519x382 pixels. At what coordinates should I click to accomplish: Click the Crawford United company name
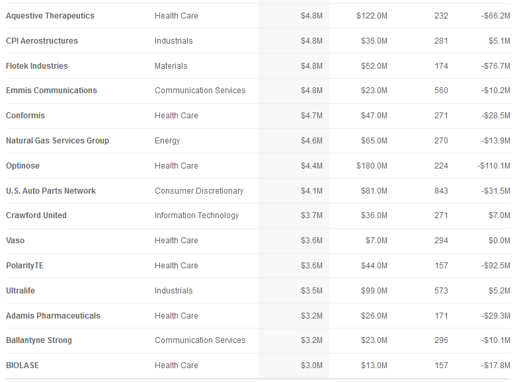point(36,215)
